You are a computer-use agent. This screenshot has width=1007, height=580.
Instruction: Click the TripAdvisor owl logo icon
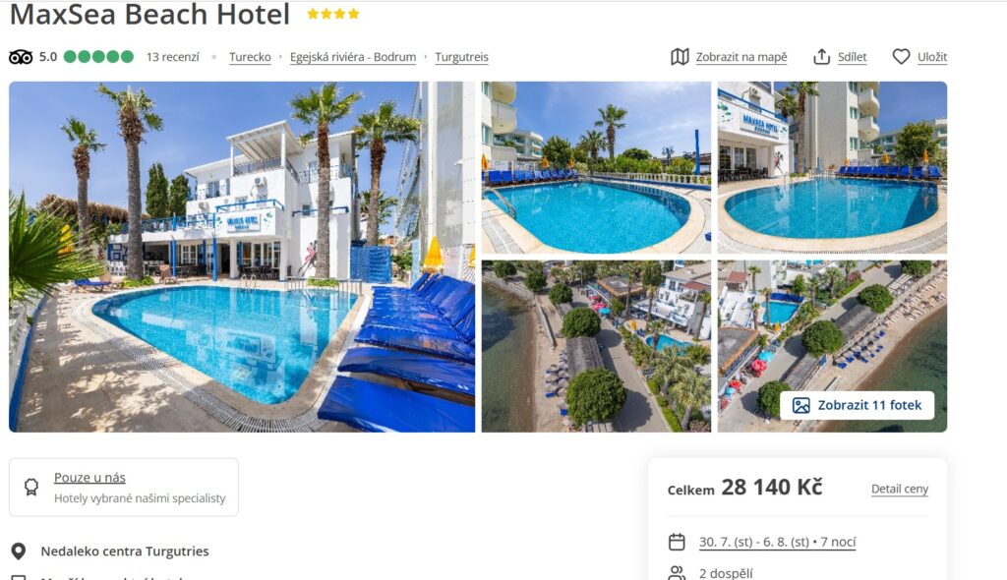tap(21, 57)
